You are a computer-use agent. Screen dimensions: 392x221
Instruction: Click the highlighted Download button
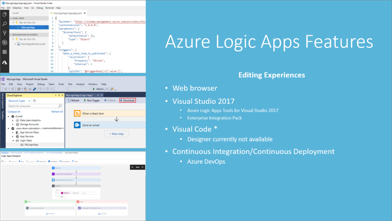coord(127,100)
